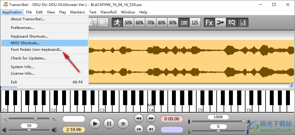Open the Markers menu

(77, 12)
